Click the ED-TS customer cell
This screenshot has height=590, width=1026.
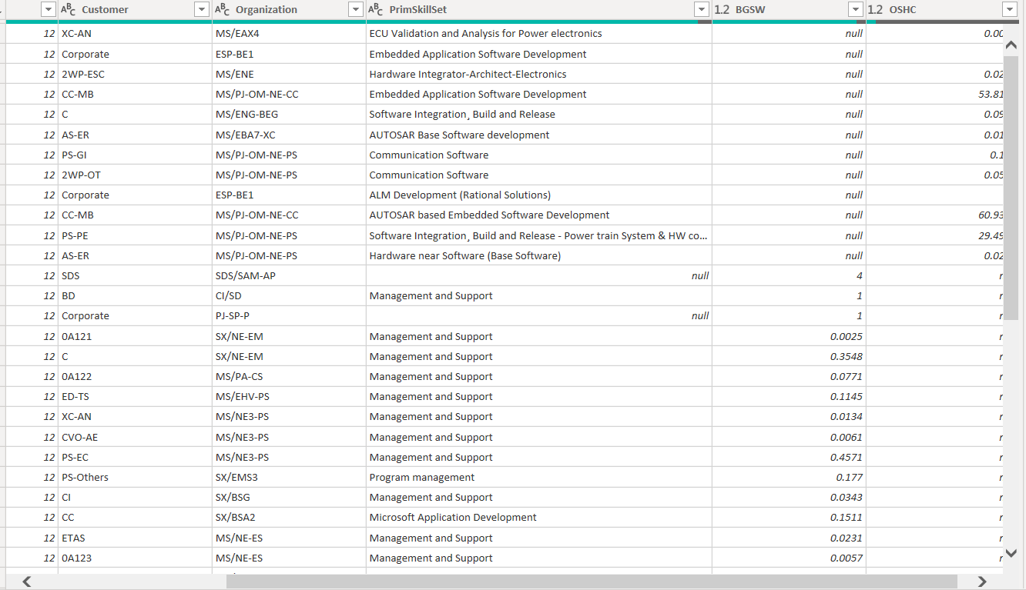[x=135, y=396]
